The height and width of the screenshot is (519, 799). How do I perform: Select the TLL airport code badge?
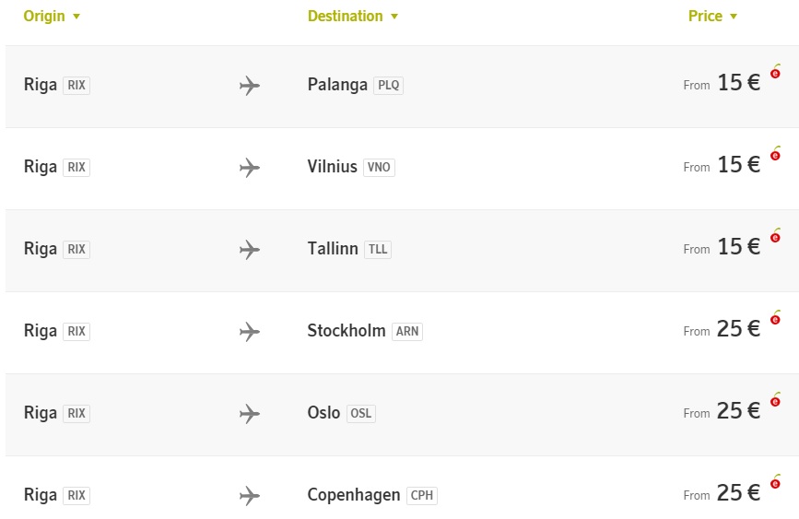point(378,249)
